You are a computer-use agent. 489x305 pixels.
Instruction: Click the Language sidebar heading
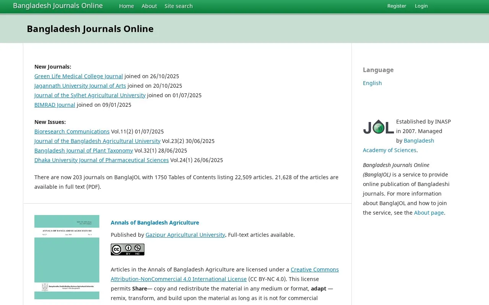pyautogui.click(x=378, y=70)
